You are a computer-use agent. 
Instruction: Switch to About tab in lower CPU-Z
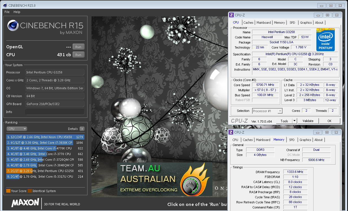pyautogui.click(x=319, y=140)
